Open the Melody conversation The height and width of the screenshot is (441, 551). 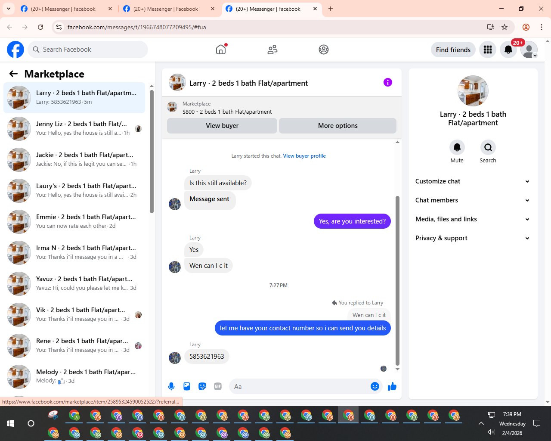coord(74,377)
